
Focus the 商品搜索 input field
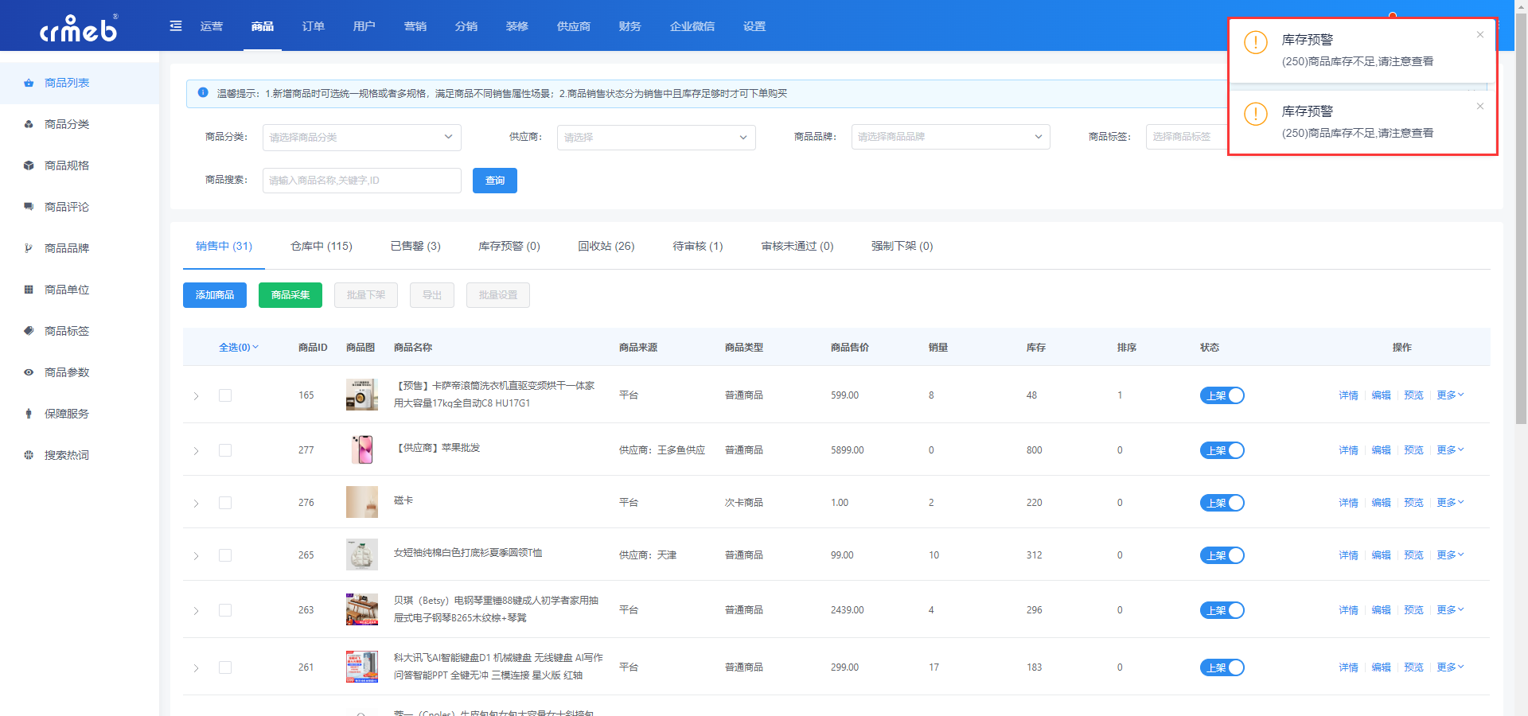(x=362, y=181)
